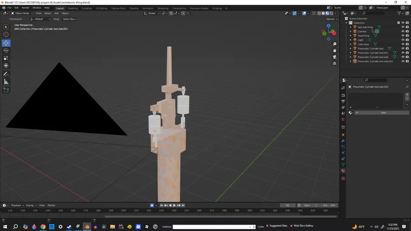Open the Global transform orientation dropdown
This screenshot has width=411, height=231.
point(152,13)
